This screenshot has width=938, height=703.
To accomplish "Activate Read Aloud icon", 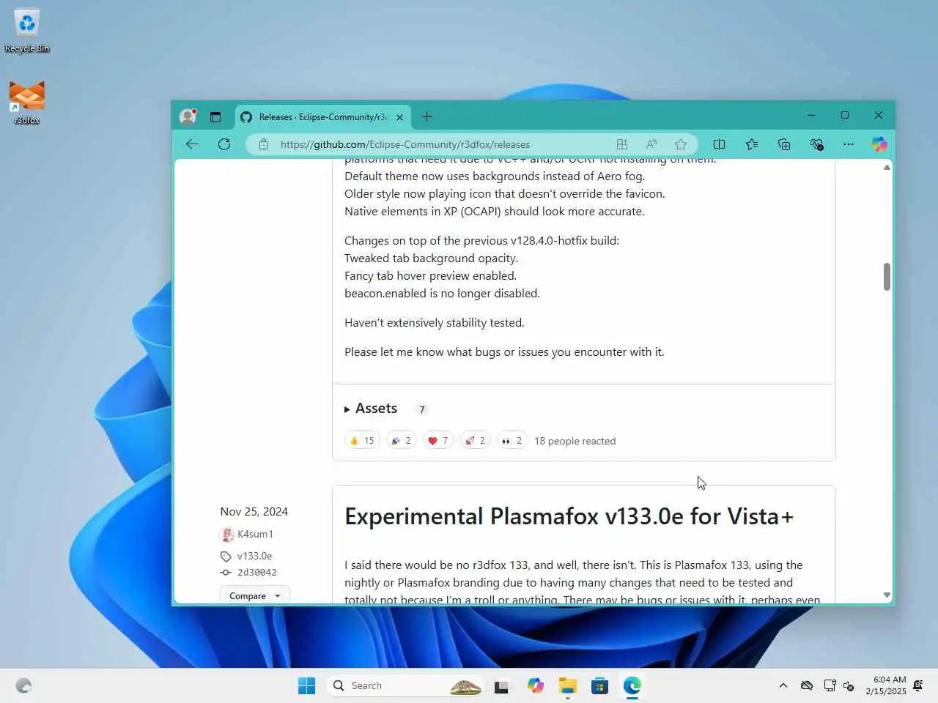I will (651, 144).
